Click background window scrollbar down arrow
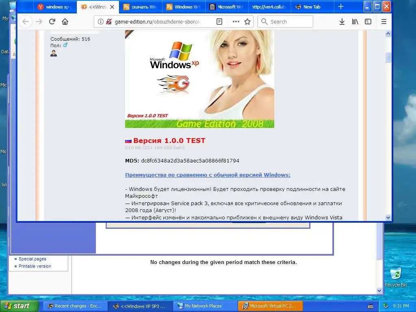The image size is (416, 312). coord(379,290)
